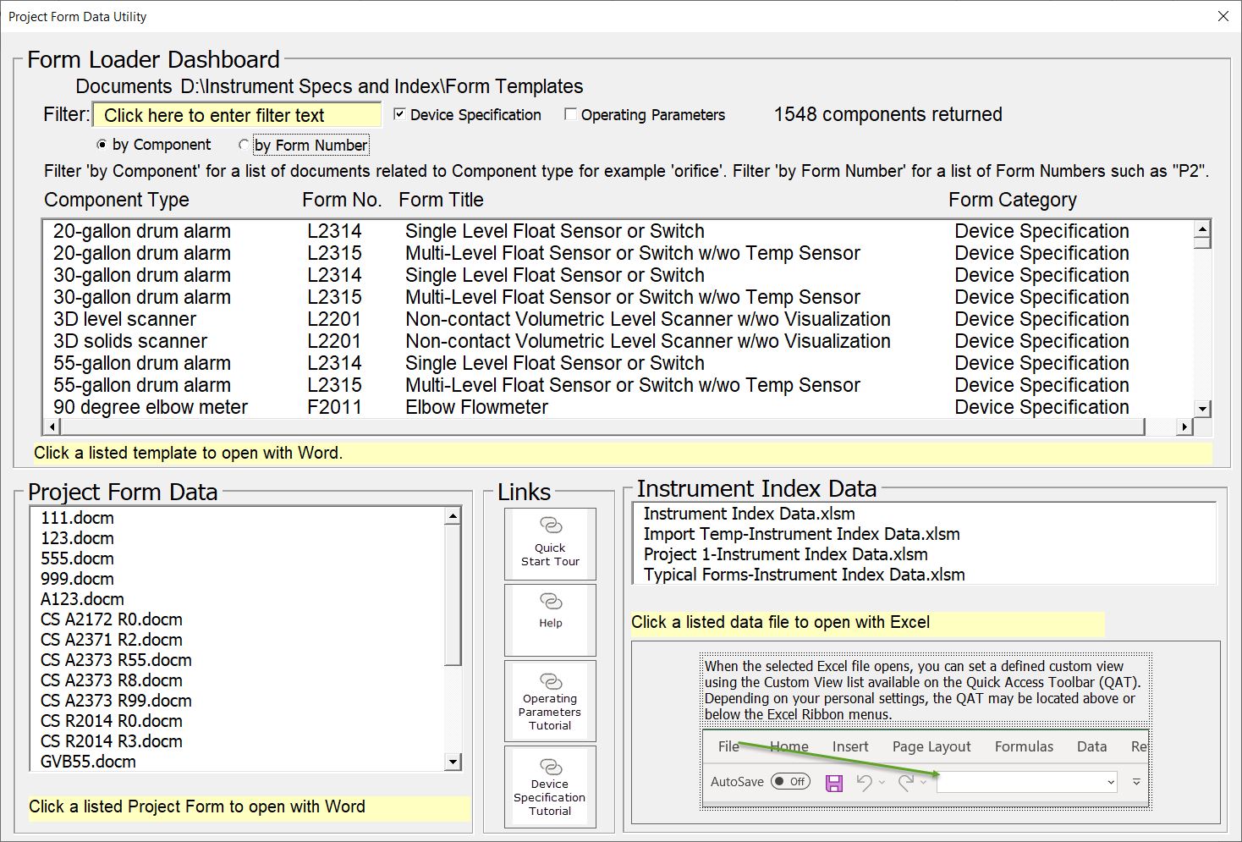Close the Project Form Data Utility window
This screenshot has width=1242, height=842.
click(1223, 16)
